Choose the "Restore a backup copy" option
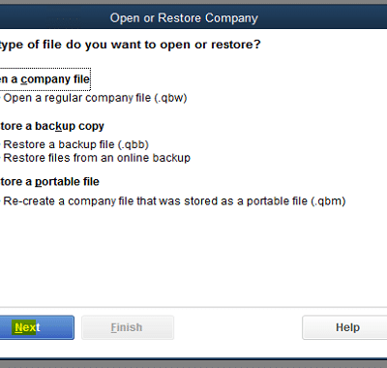Image resolution: width=387 pixels, height=368 pixels. pos(52,126)
